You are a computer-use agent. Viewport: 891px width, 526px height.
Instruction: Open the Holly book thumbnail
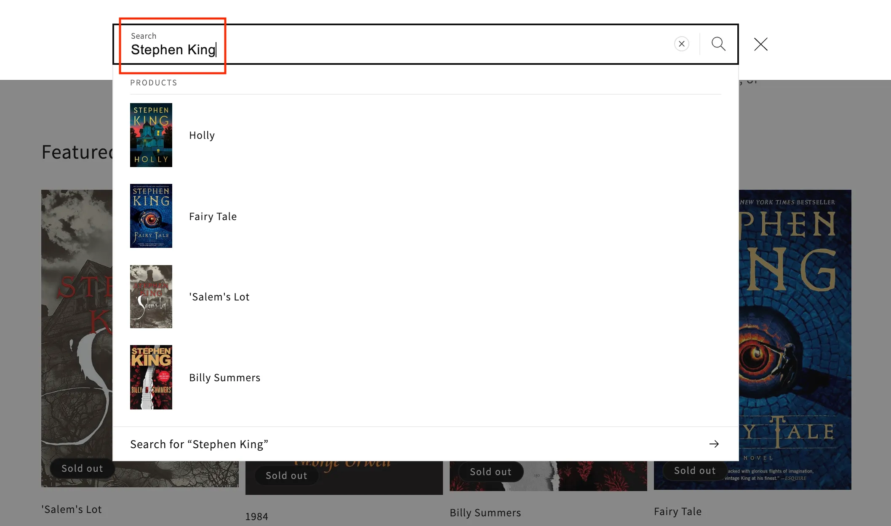(x=151, y=135)
